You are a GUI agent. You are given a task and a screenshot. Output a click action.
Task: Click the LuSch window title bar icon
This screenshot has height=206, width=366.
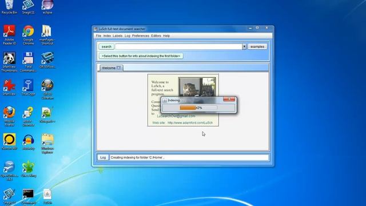96,29
